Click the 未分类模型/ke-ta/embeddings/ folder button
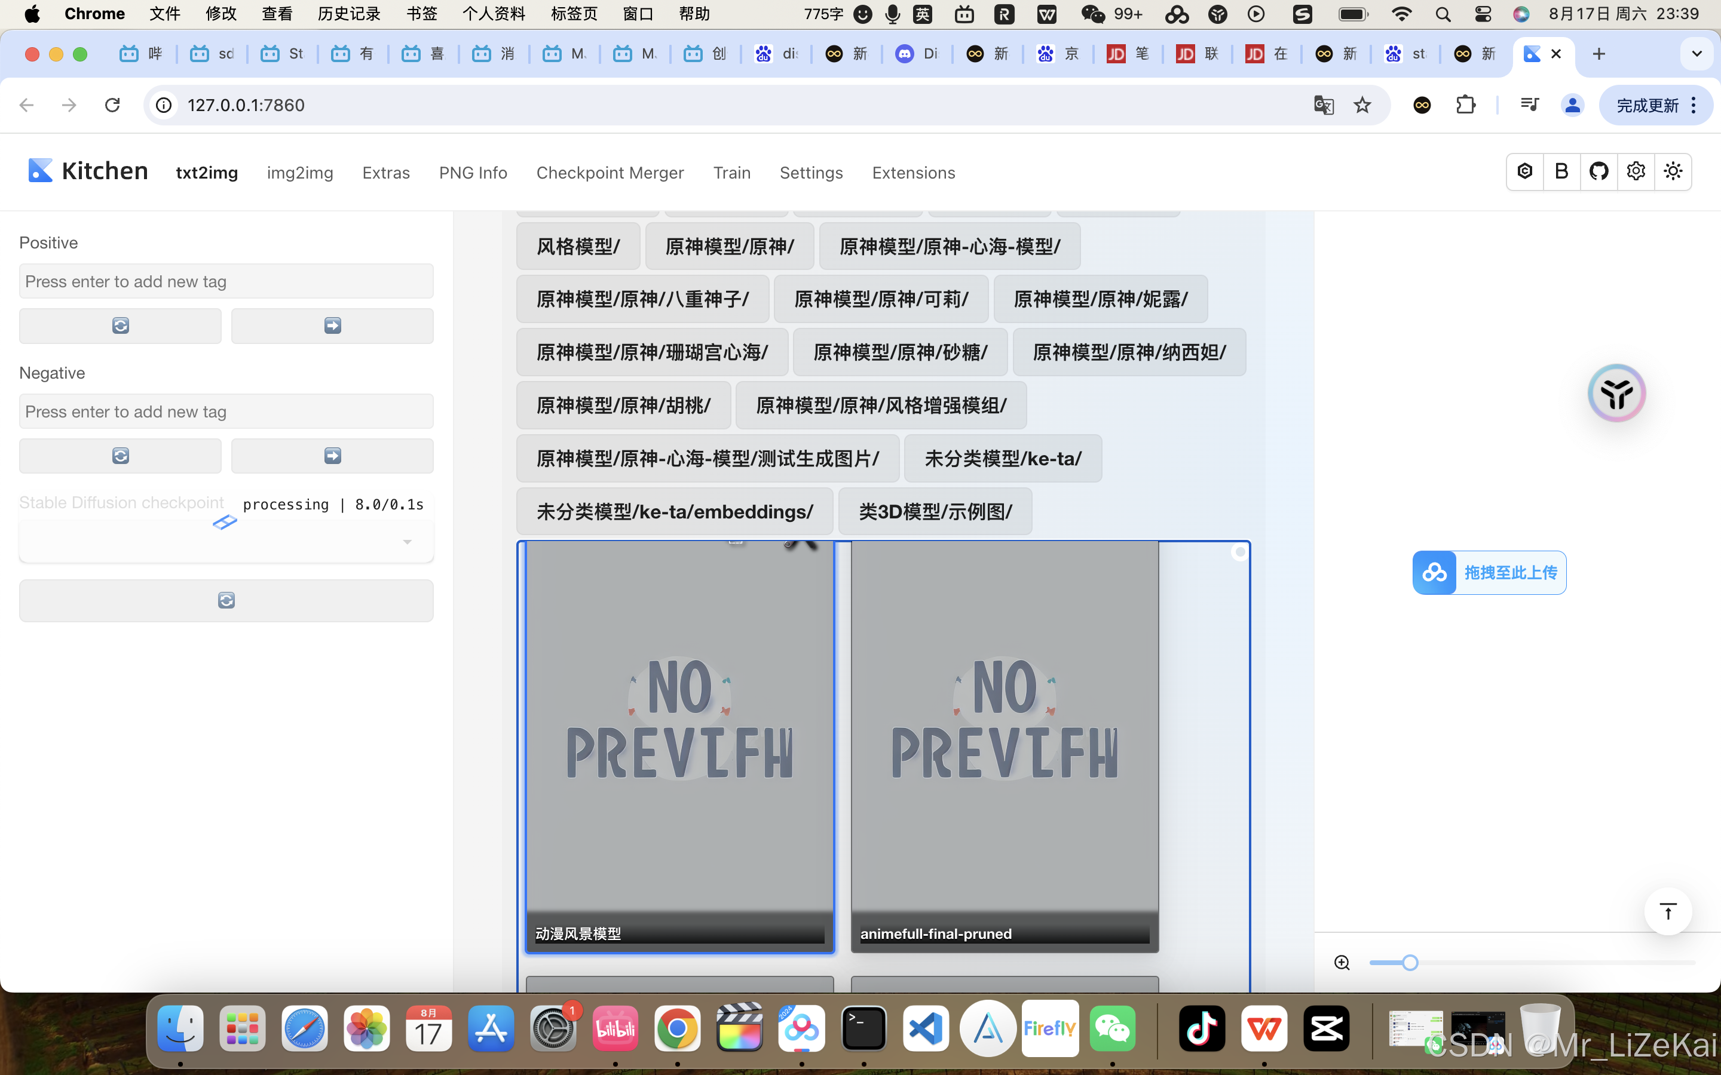 click(674, 512)
